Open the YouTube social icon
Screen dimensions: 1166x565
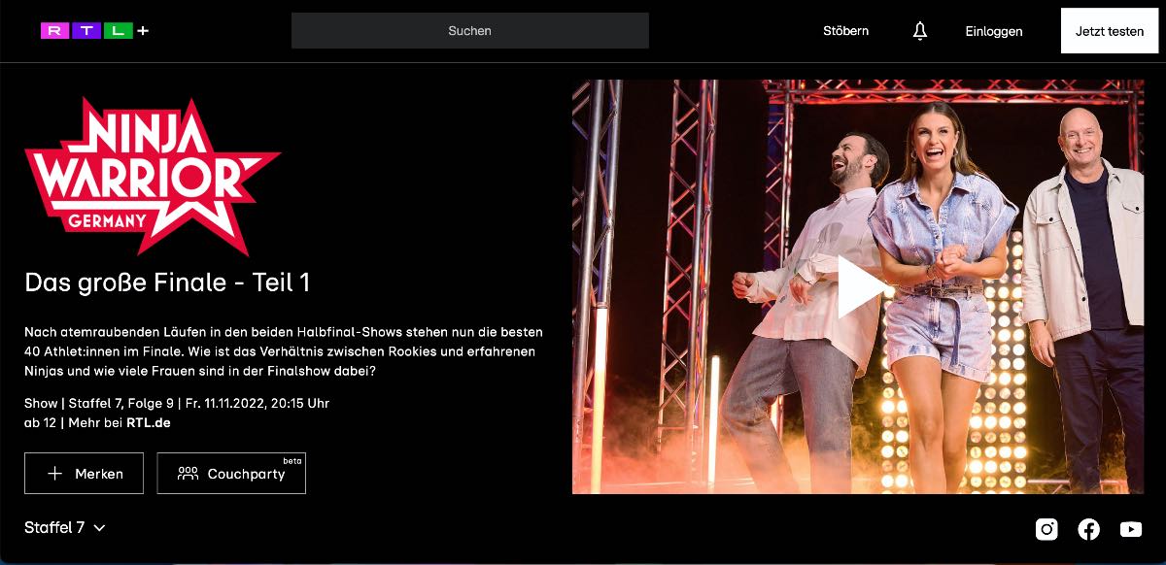click(x=1131, y=529)
